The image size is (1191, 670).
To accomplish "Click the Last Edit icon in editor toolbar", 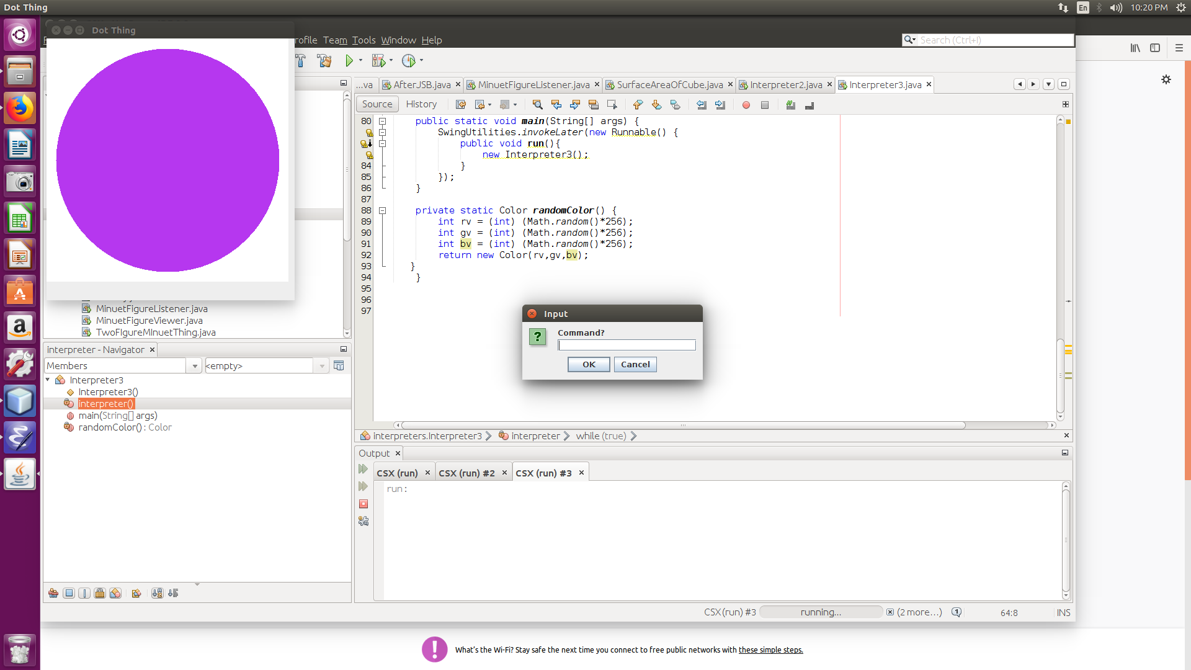I will 460,105.
